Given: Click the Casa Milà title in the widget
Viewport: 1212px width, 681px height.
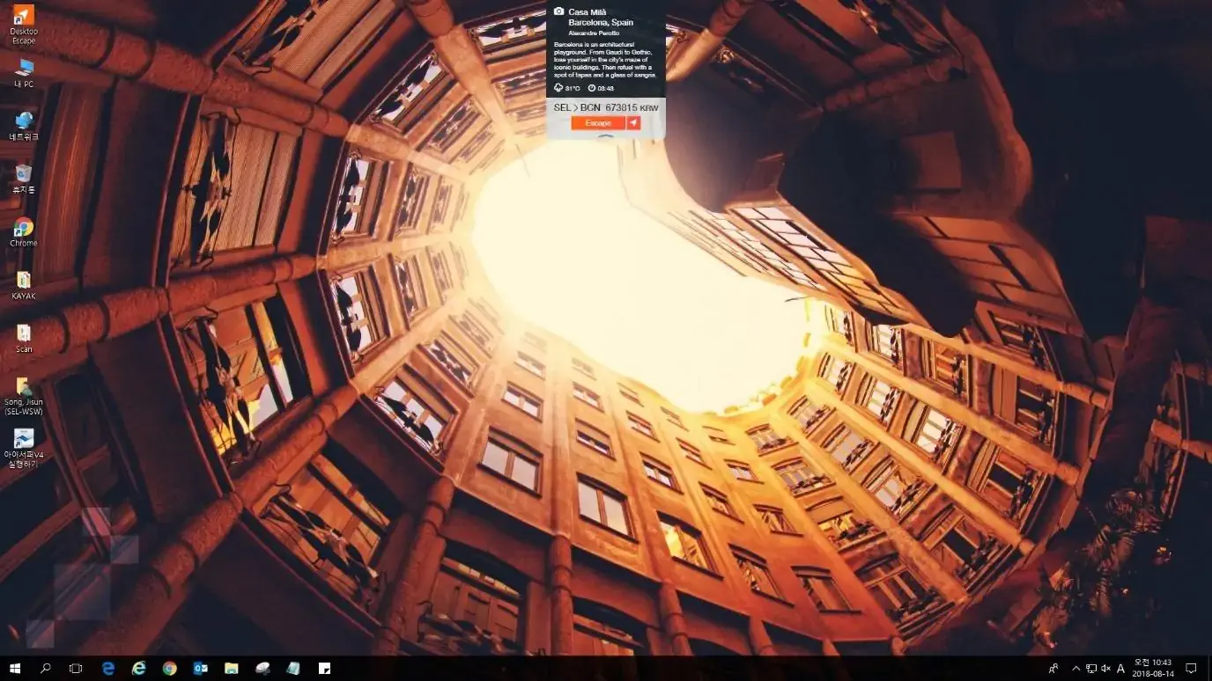Looking at the screenshot, I should [x=588, y=12].
